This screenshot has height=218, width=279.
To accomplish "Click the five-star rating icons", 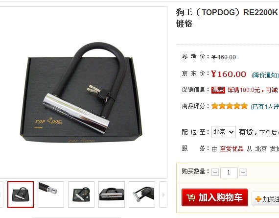I will point(230,106).
